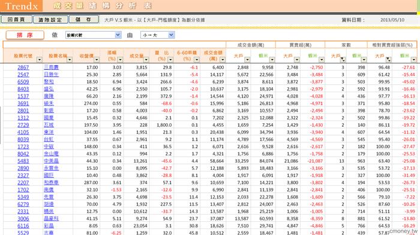This screenshot has height=235, width=420.
Task: Click the 清除設定 clear settings button
Action: pyautogui.click(x=50, y=20)
